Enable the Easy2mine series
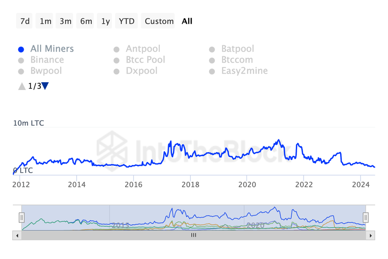This screenshot has height=259, width=388. pyautogui.click(x=244, y=71)
